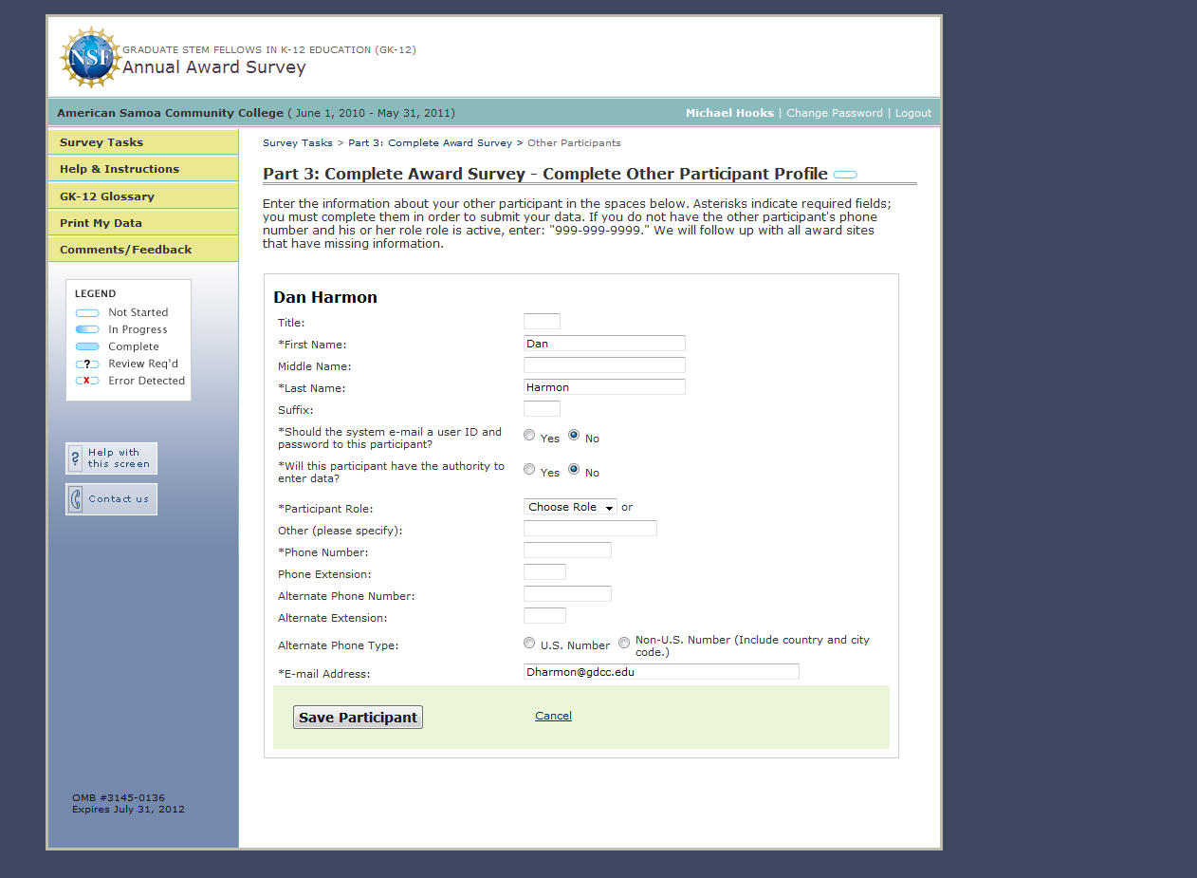Click the In Progress legend icon
This screenshot has width=1197, height=878.
[x=87, y=329]
